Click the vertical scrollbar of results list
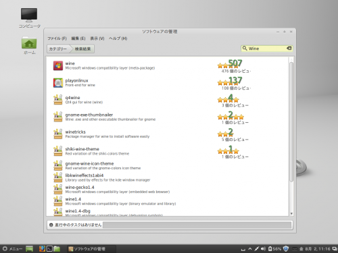The width and height of the screenshot is (338, 253). click(291, 121)
